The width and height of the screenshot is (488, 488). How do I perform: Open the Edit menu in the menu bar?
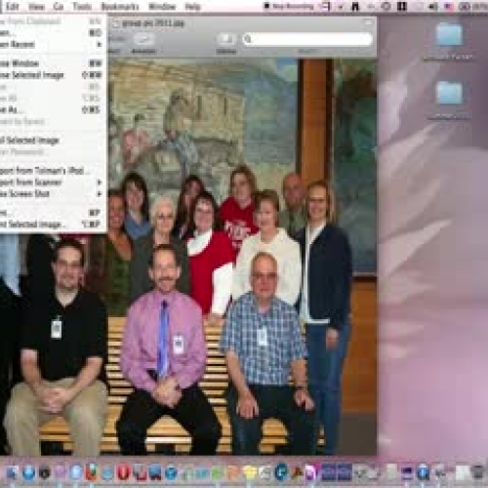(13, 6)
